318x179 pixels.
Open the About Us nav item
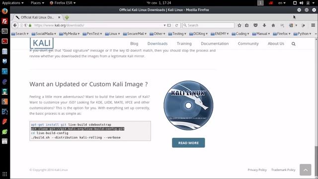tap(276, 44)
